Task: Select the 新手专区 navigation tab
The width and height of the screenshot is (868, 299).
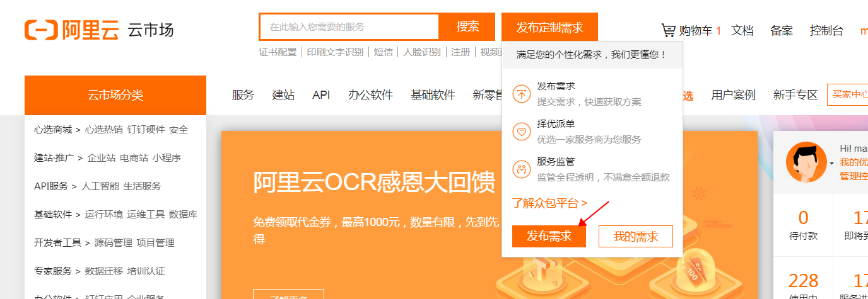Action: click(795, 95)
